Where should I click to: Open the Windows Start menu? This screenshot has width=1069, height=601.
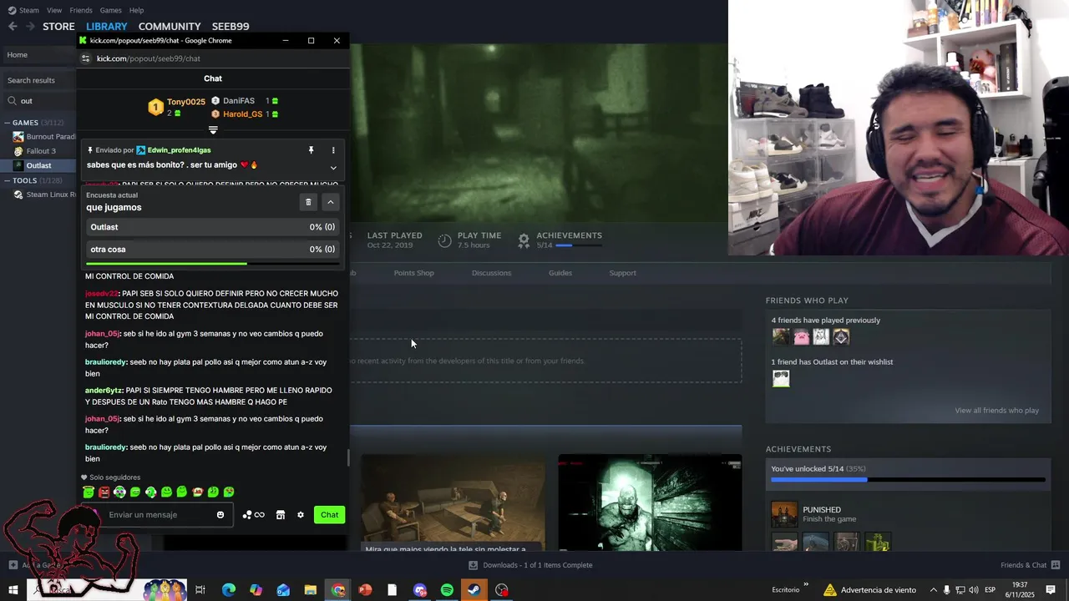pos(13,590)
